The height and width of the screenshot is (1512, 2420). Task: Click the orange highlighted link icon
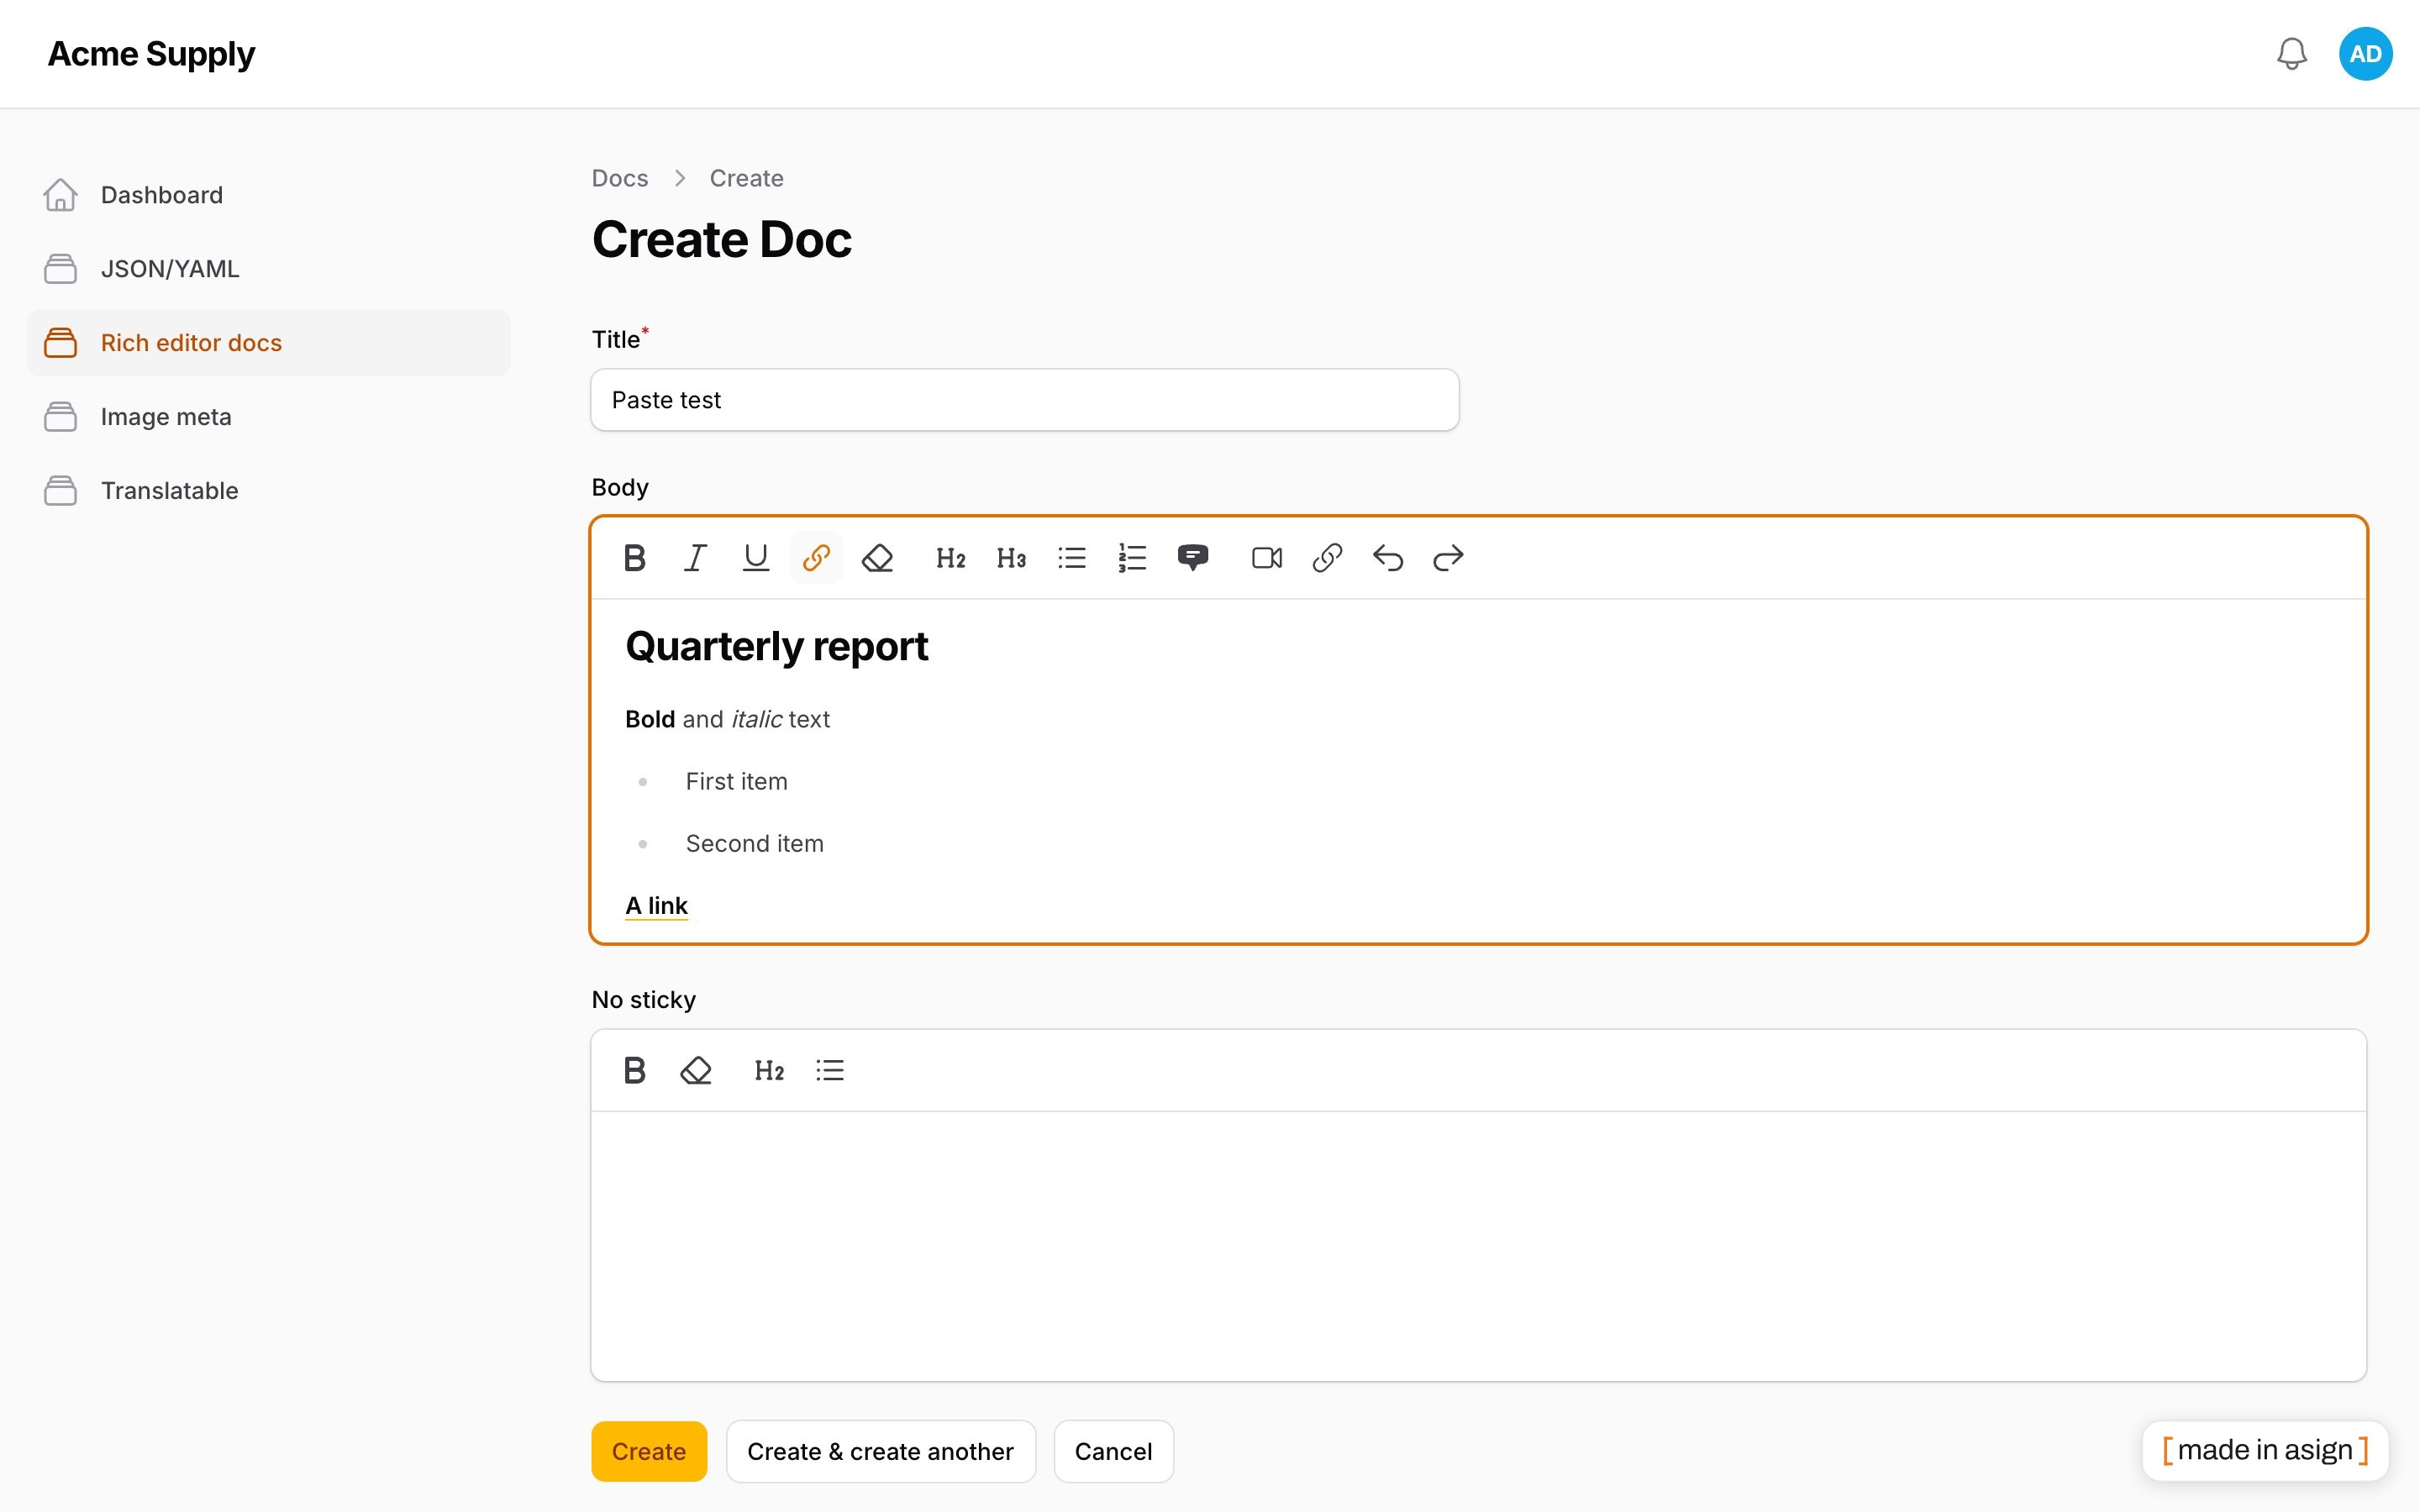click(x=816, y=558)
